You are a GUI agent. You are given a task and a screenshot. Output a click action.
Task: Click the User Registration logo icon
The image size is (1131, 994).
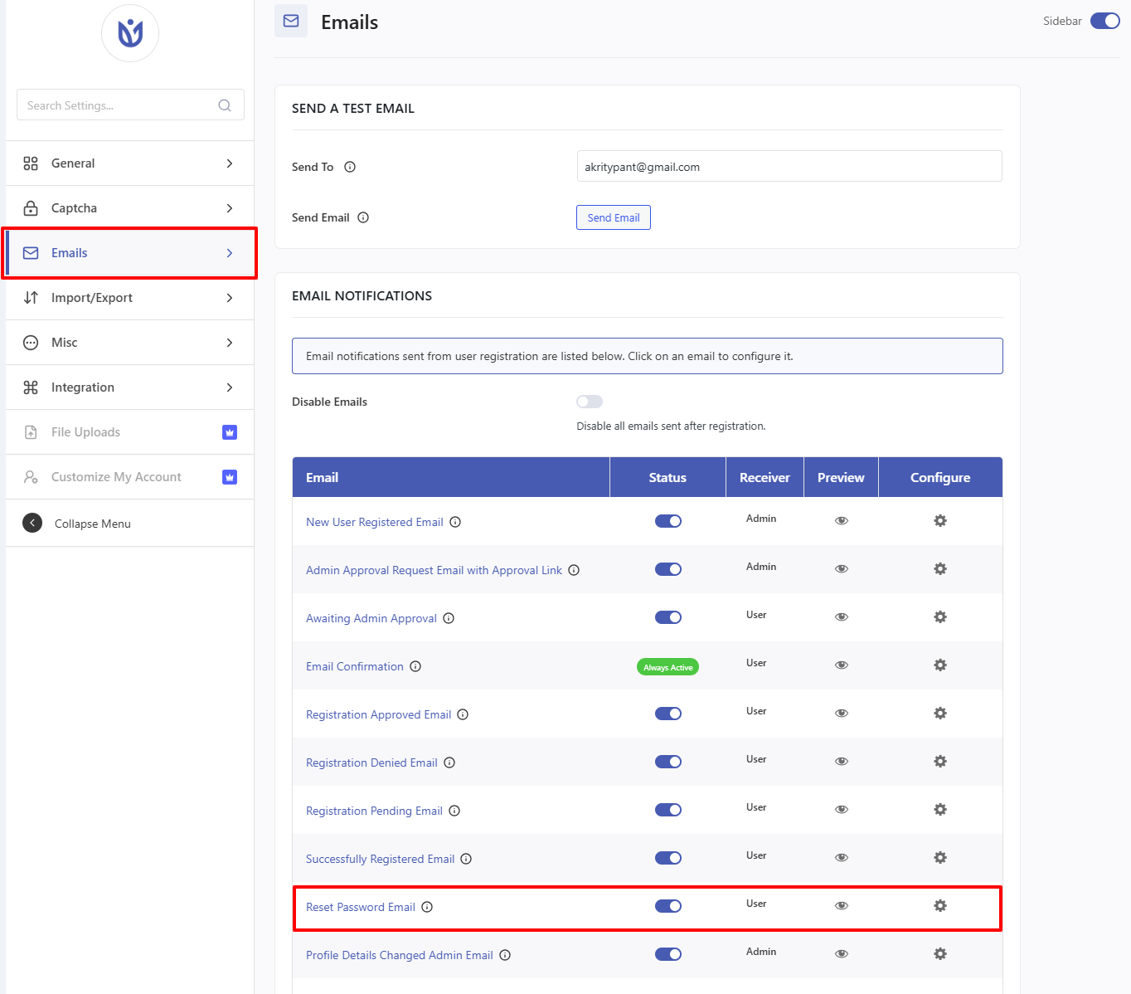130,33
